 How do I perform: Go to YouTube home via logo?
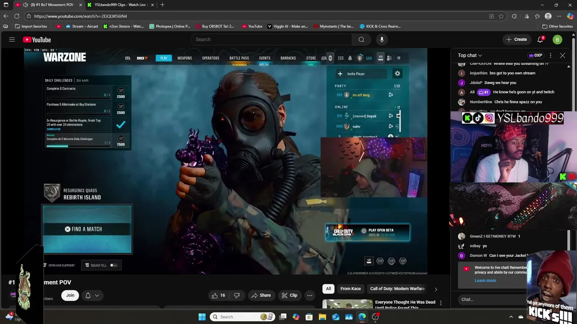[37, 40]
